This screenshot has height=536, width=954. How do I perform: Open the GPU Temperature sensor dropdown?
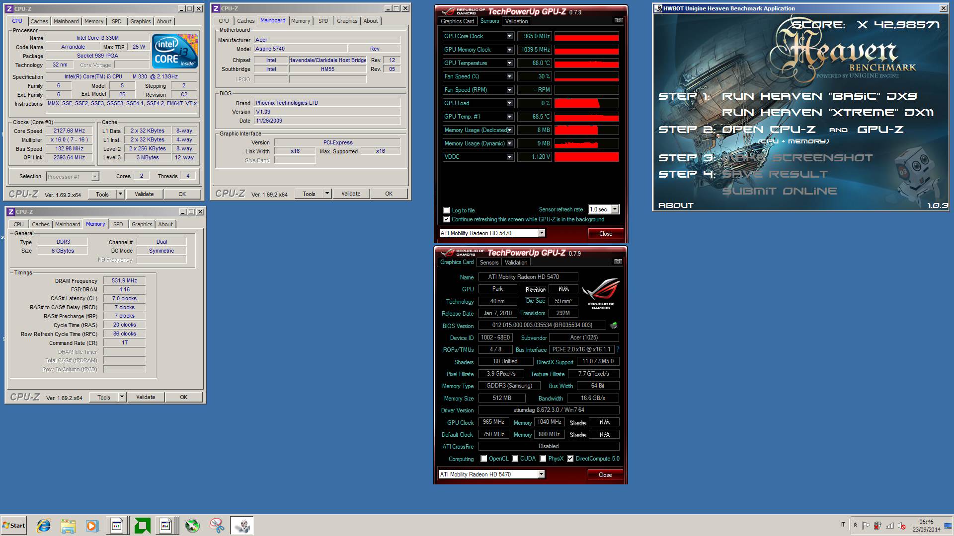tap(509, 63)
